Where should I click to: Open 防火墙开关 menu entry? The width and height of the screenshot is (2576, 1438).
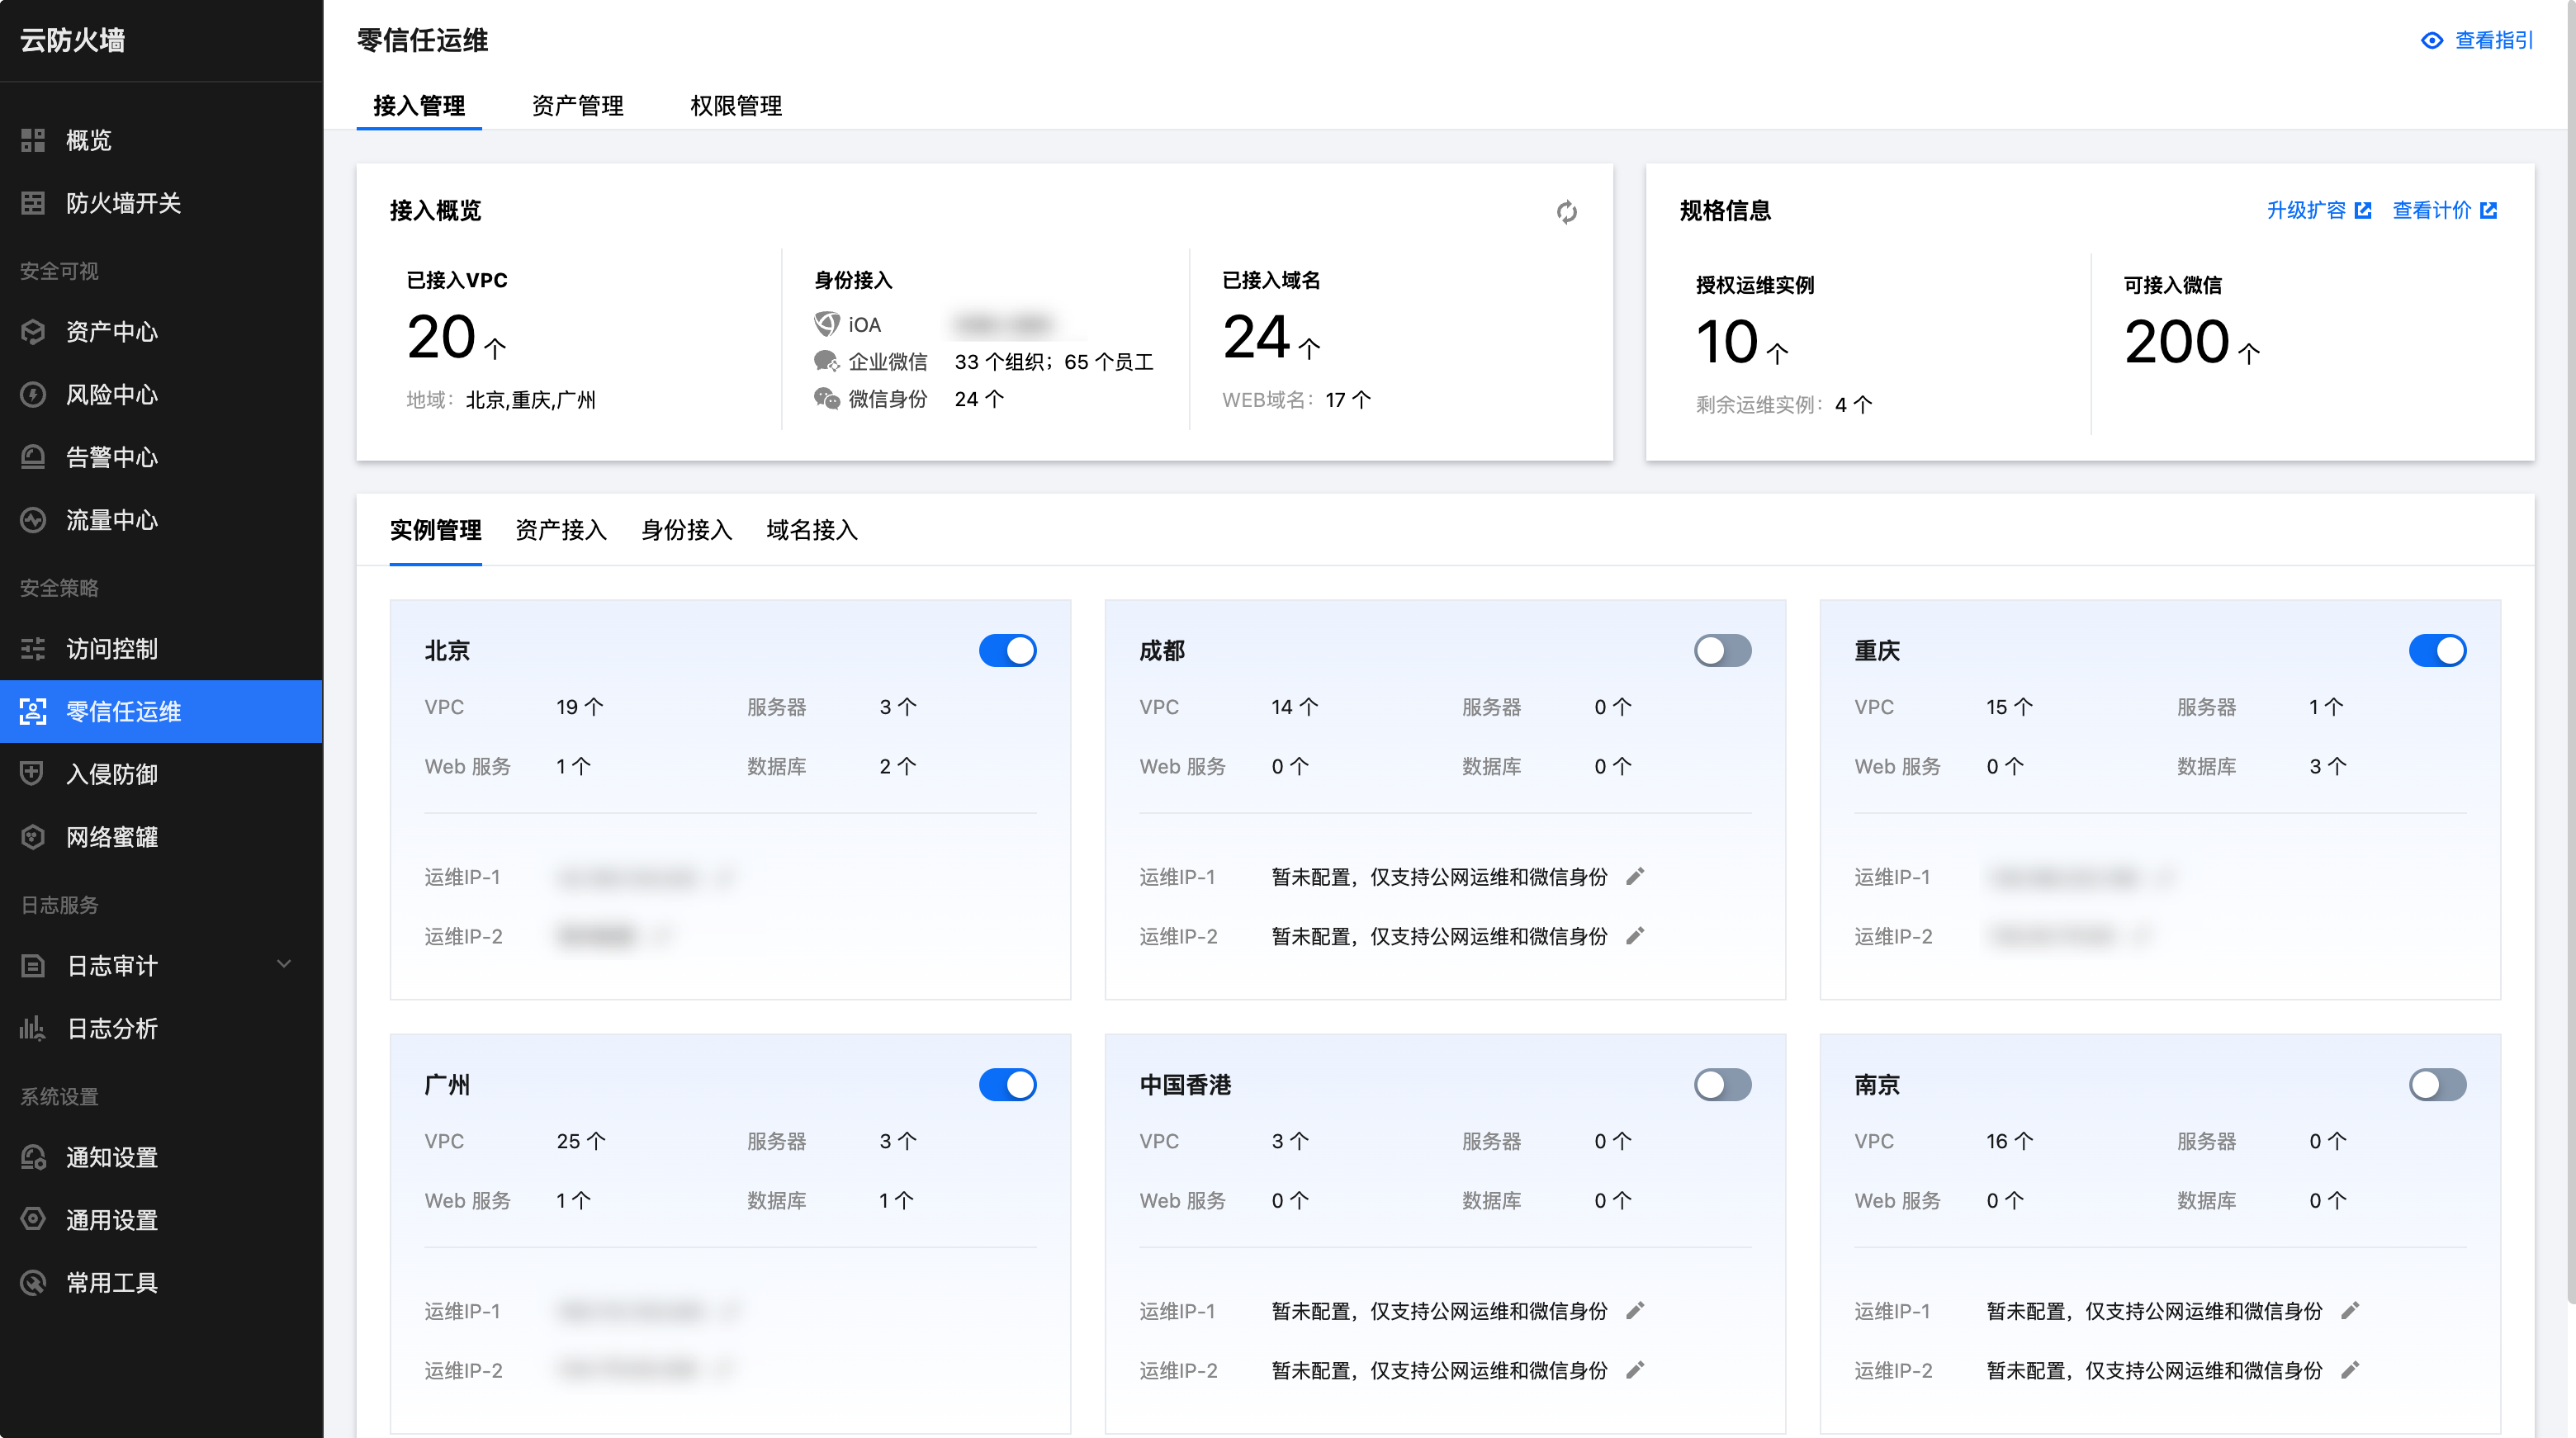coord(161,203)
